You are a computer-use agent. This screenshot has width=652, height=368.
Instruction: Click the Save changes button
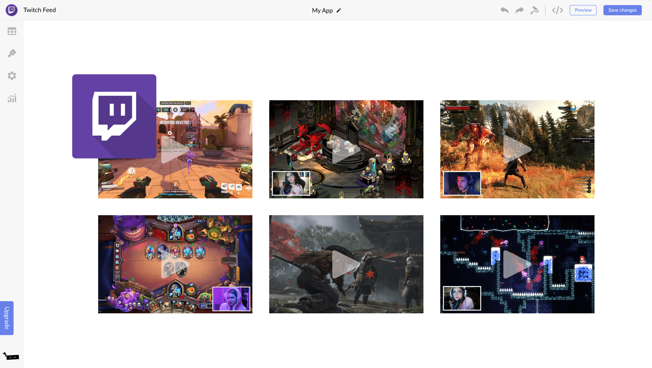[x=622, y=10]
